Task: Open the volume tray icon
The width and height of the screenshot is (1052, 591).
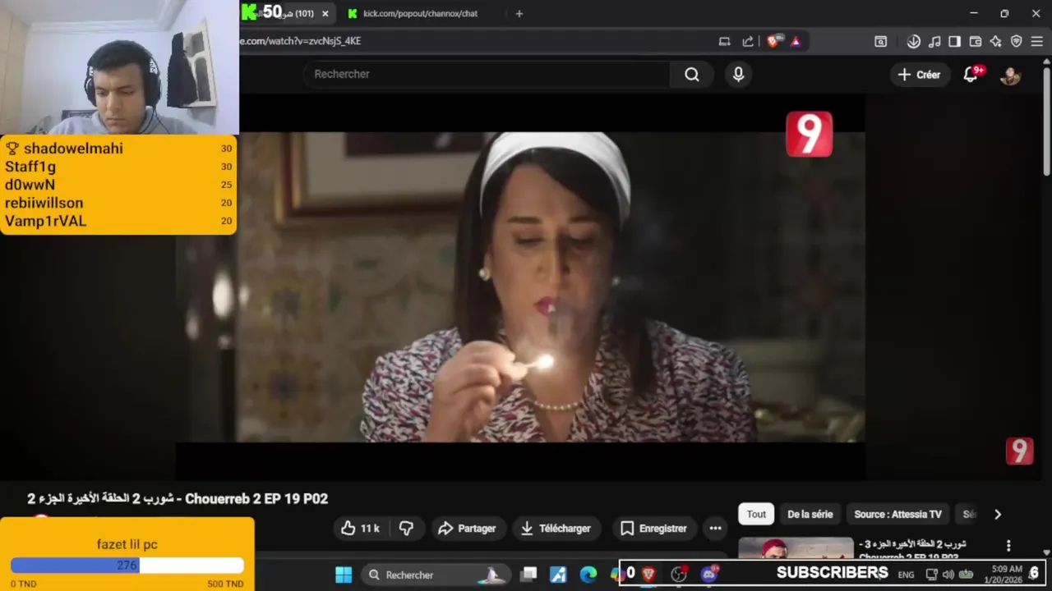Action: pos(948,575)
